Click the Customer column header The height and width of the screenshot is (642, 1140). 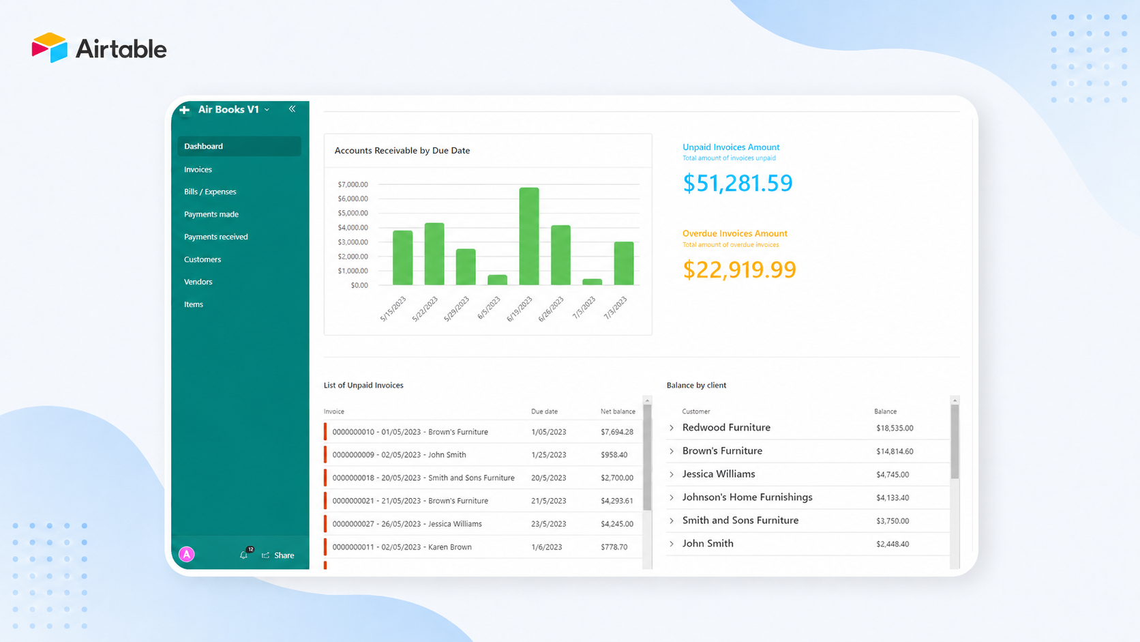[x=696, y=411]
